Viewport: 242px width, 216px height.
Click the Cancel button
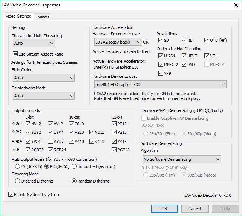195,209
